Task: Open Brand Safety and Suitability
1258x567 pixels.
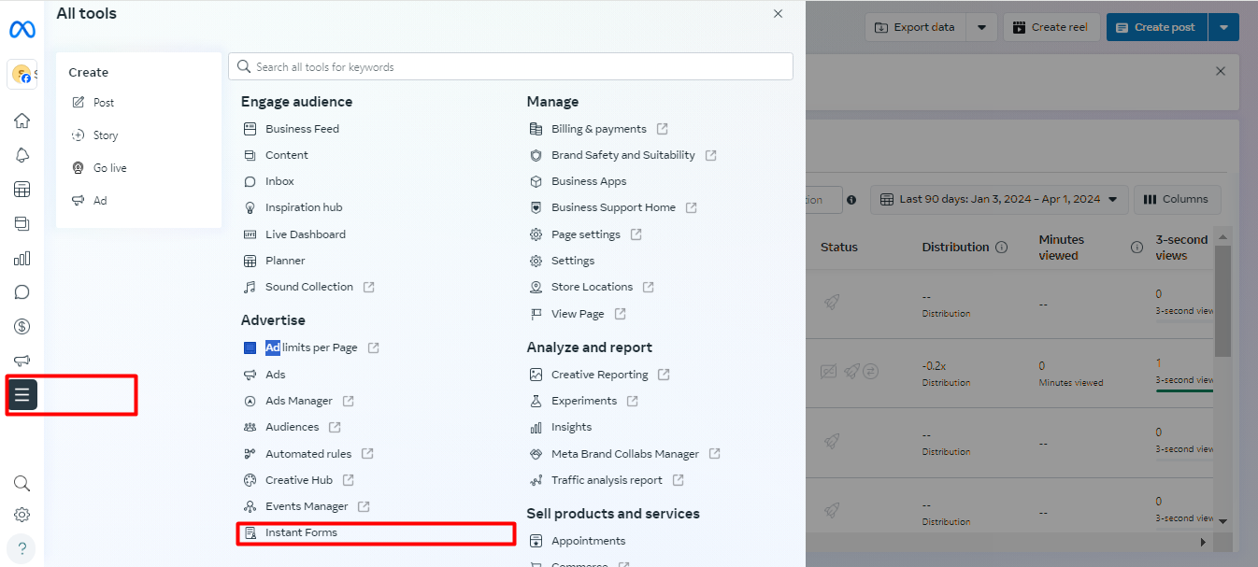Action: [x=623, y=155]
